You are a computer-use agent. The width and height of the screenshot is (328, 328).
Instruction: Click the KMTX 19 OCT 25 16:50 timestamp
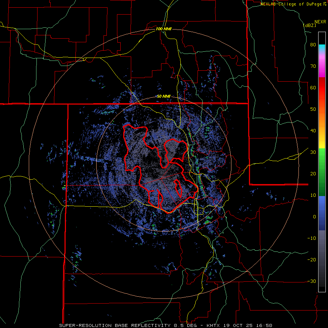(239, 325)
